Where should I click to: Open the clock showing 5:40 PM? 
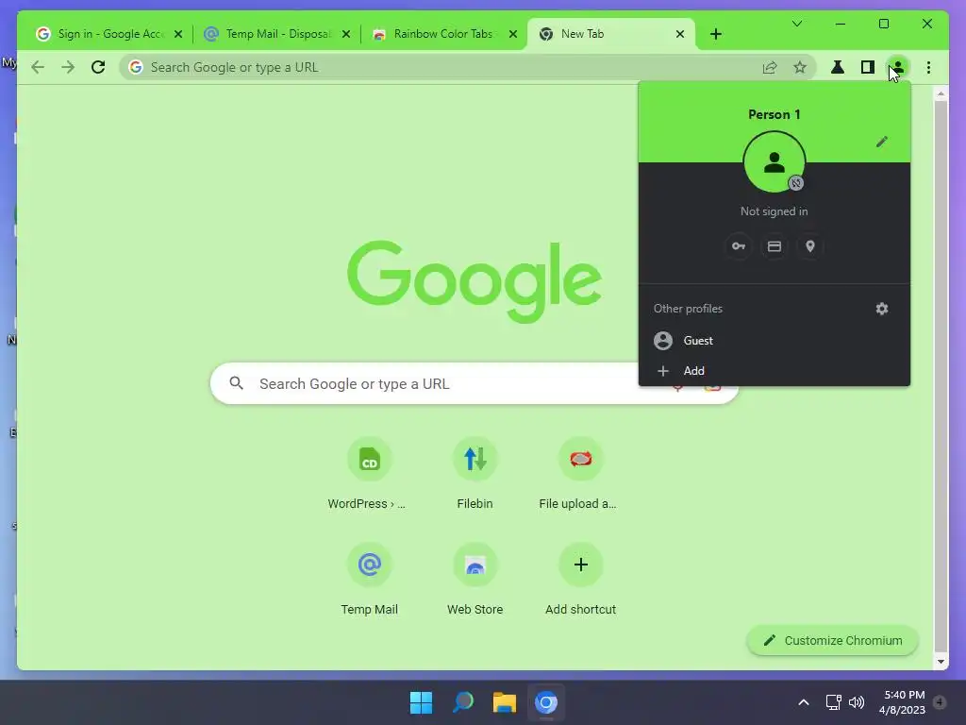903,702
